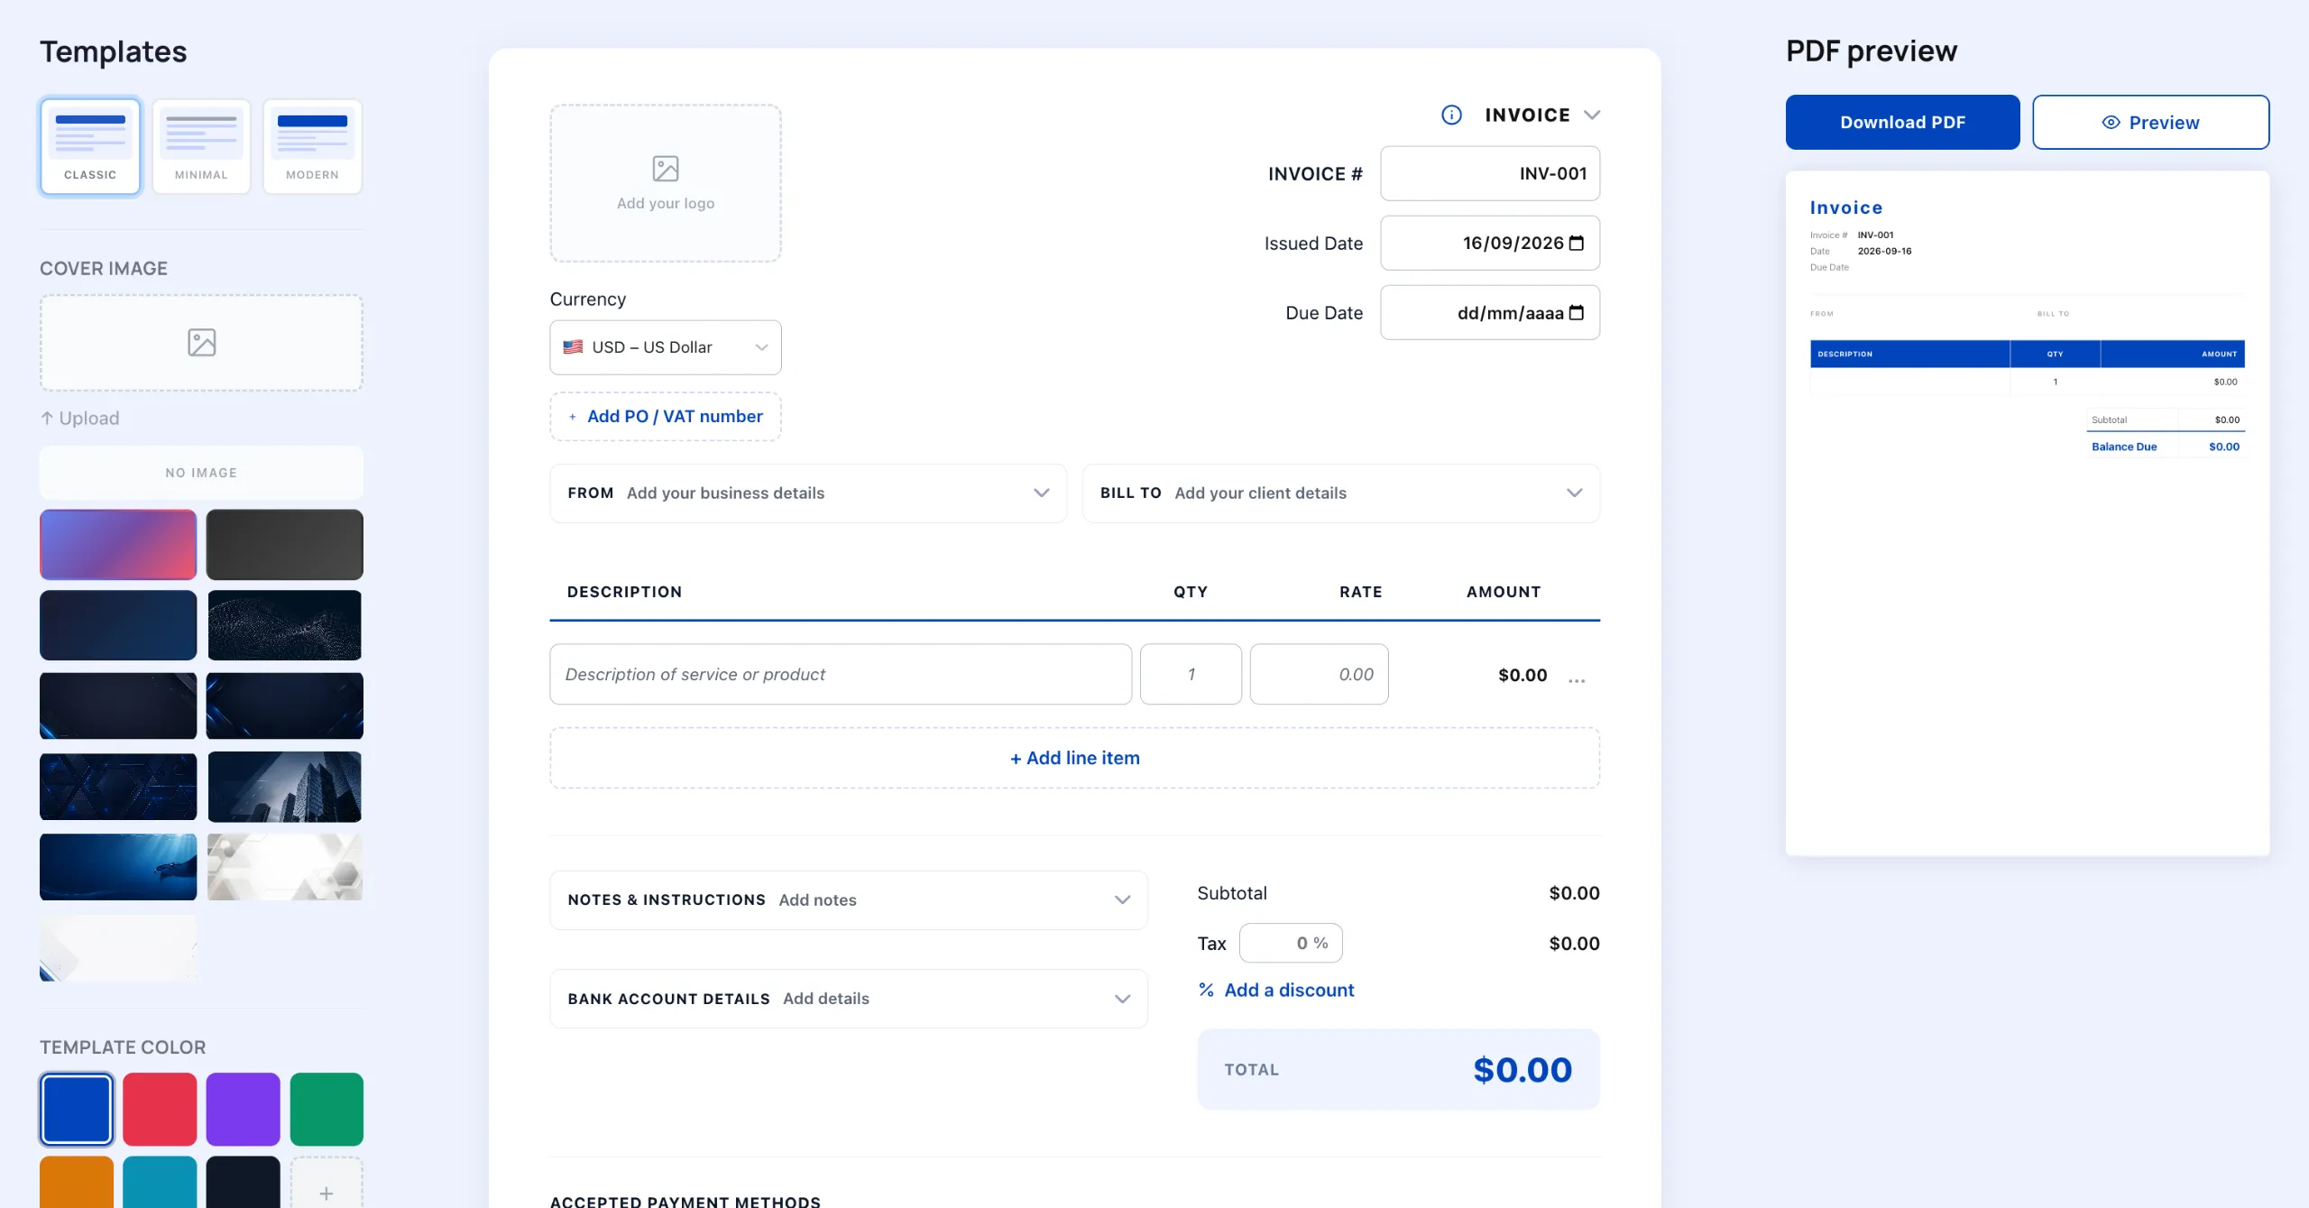Image resolution: width=2309 pixels, height=1208 pixels.
Task: Click the cover image placeholder icon
Action: tap(201, 343)
